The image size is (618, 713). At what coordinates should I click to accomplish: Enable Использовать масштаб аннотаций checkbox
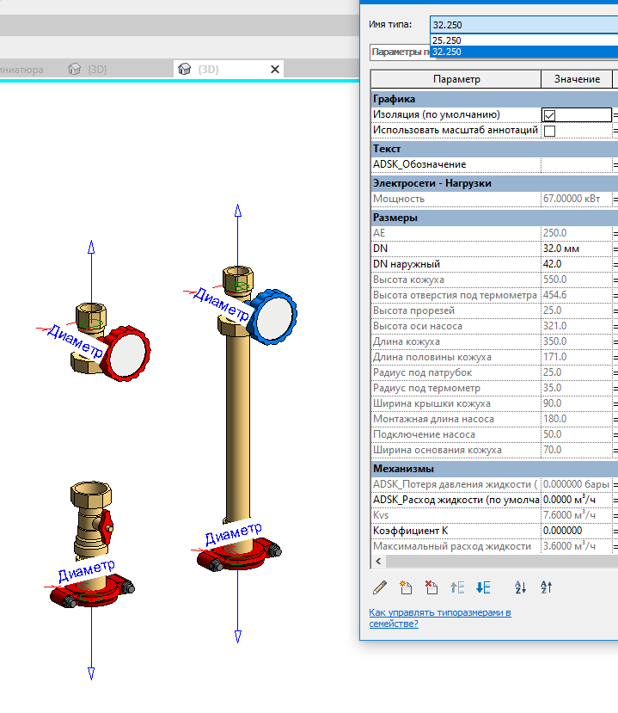pyautogui.click(x=549, y=131)
